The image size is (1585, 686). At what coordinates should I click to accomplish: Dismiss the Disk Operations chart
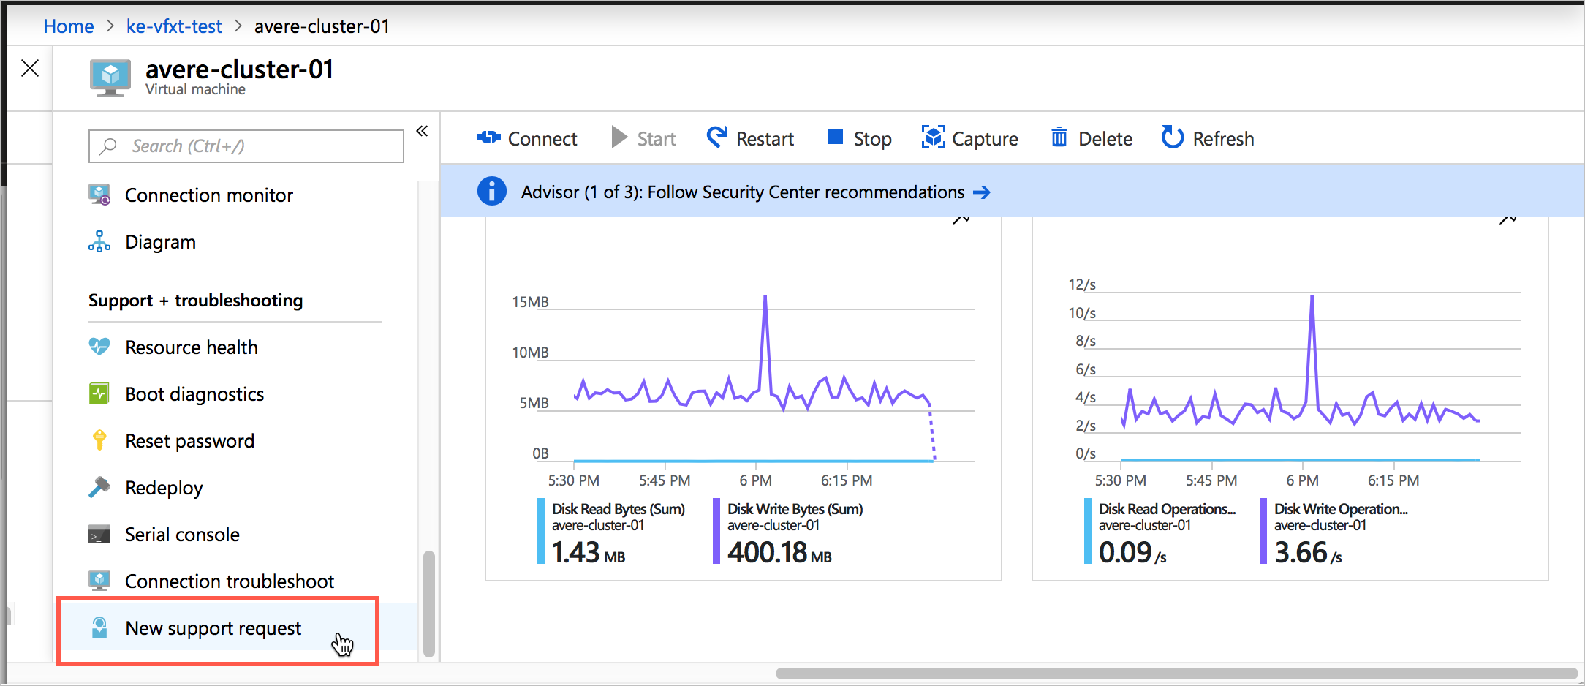(x=1508, y=219)
